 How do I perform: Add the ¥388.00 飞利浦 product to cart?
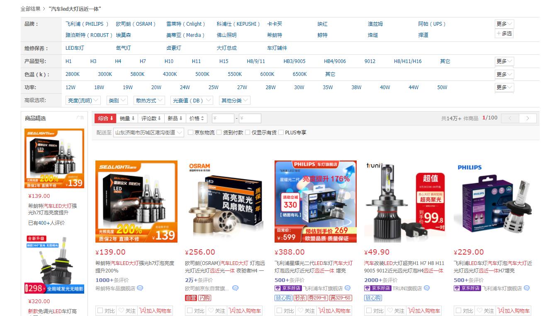[334, 311]
